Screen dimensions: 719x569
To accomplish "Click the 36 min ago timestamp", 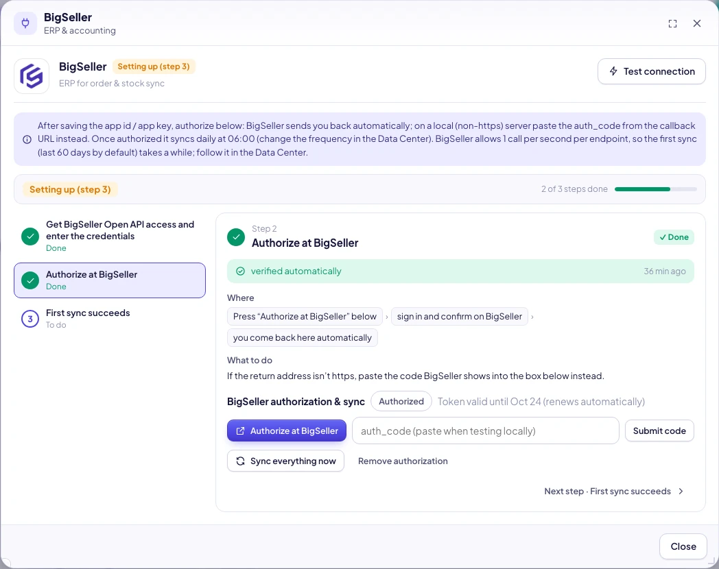I will (x=664, y=271).
